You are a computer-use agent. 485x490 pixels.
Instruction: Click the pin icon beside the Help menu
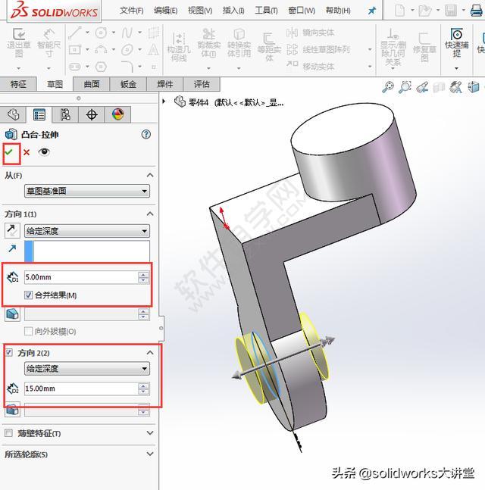pos(371,11)
